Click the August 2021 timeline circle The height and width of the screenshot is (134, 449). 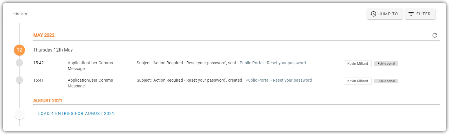(x=19, y=114)
